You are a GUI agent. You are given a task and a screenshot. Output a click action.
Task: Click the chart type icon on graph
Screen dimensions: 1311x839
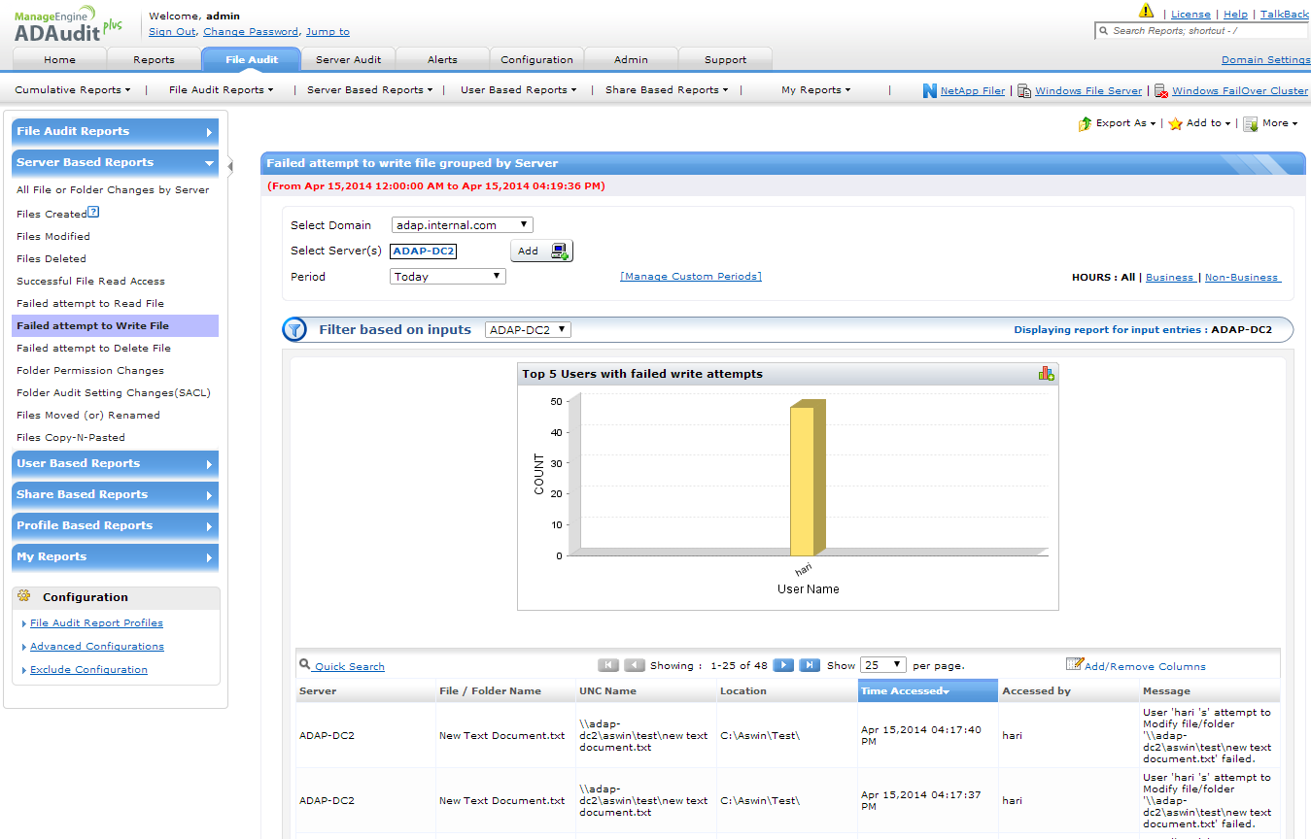[x=1046, y=373]
